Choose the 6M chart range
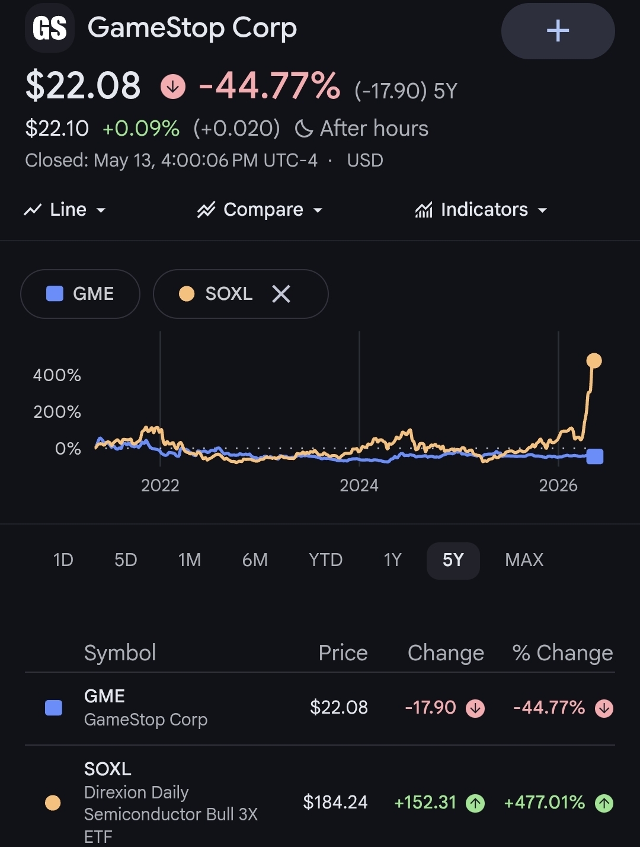Image resolution: width=640 pixels, height=847 pixels. (255, 560)
